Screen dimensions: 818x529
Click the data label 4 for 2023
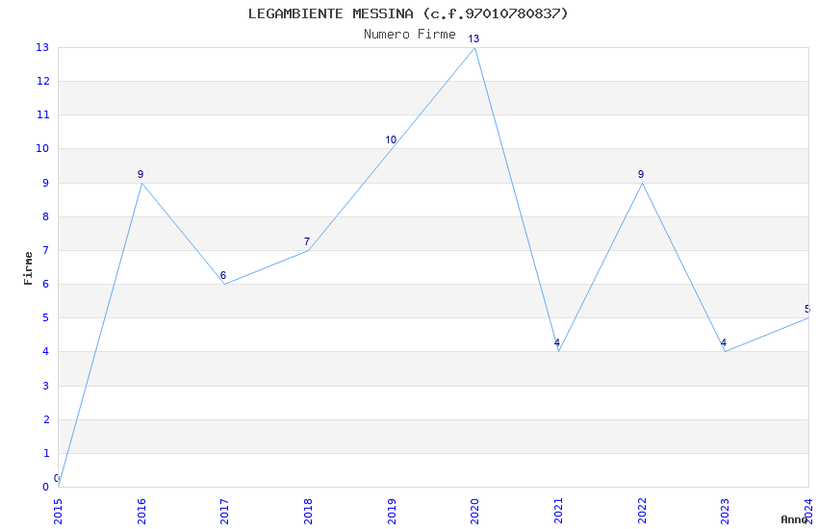tap(723, 342)
